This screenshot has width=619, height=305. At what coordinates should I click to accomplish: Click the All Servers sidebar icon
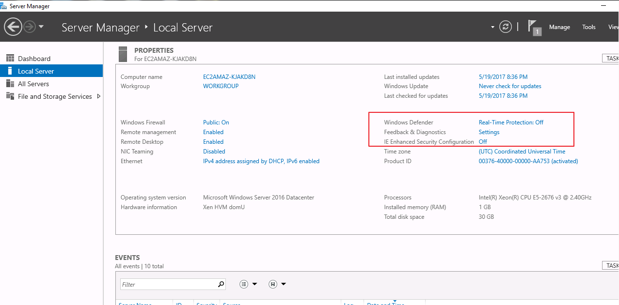coord(10,84)
